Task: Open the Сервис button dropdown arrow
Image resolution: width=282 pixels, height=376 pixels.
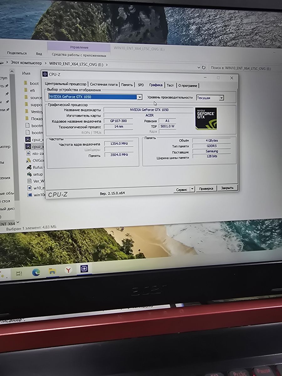Action: (x=192, y=189)
